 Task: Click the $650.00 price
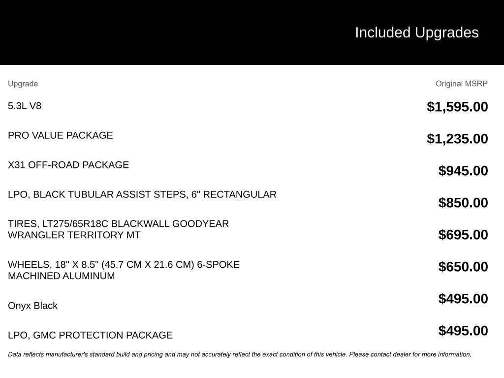[x=463, y=267]
